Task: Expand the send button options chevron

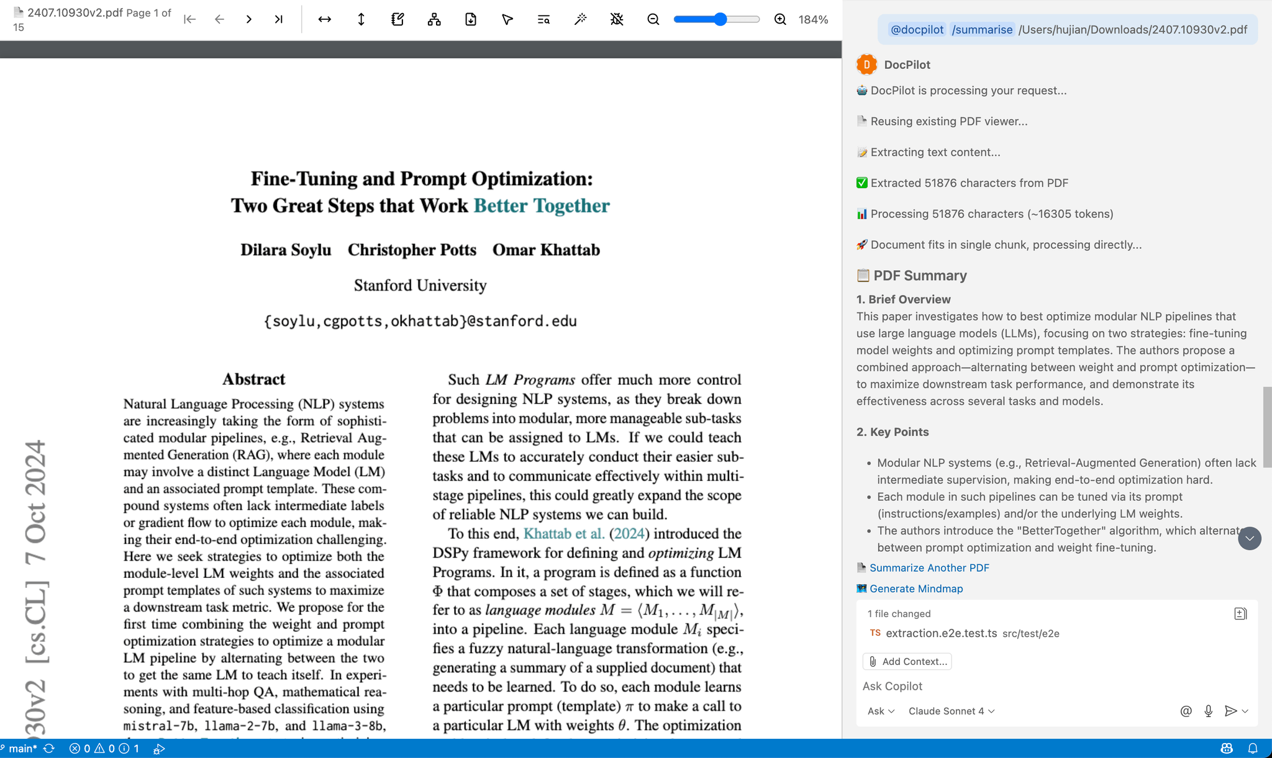Action: (x=1245, y=711)
